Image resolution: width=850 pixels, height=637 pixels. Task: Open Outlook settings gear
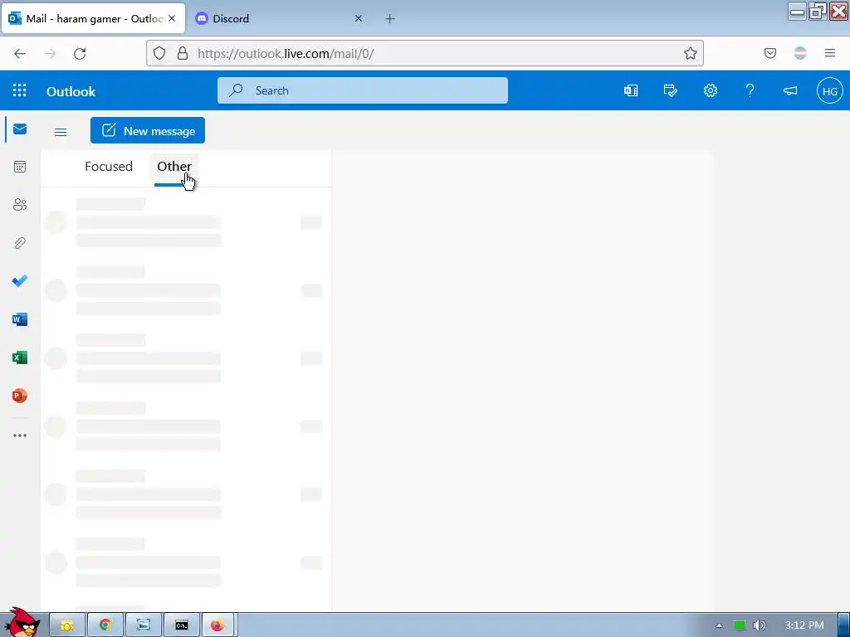click(711, 90)
